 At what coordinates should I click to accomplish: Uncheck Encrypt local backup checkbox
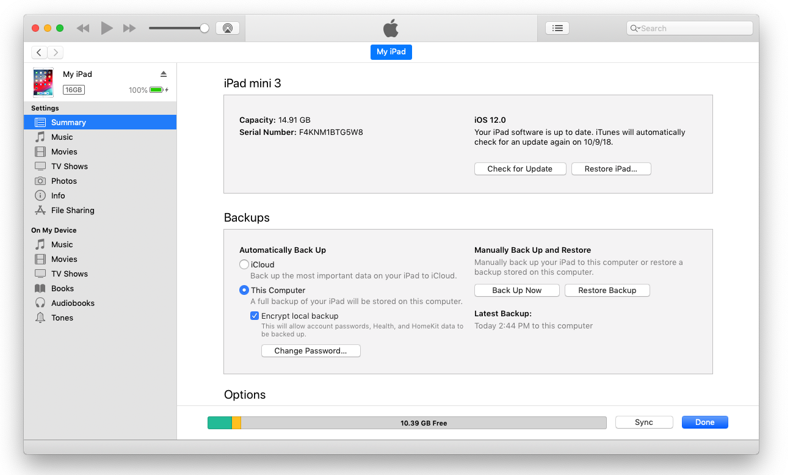pos(255,316)
